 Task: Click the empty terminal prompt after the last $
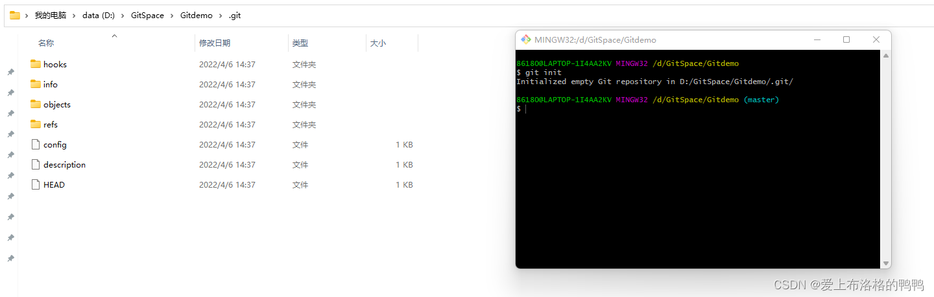pyautogui.click(x=525, y=109)
